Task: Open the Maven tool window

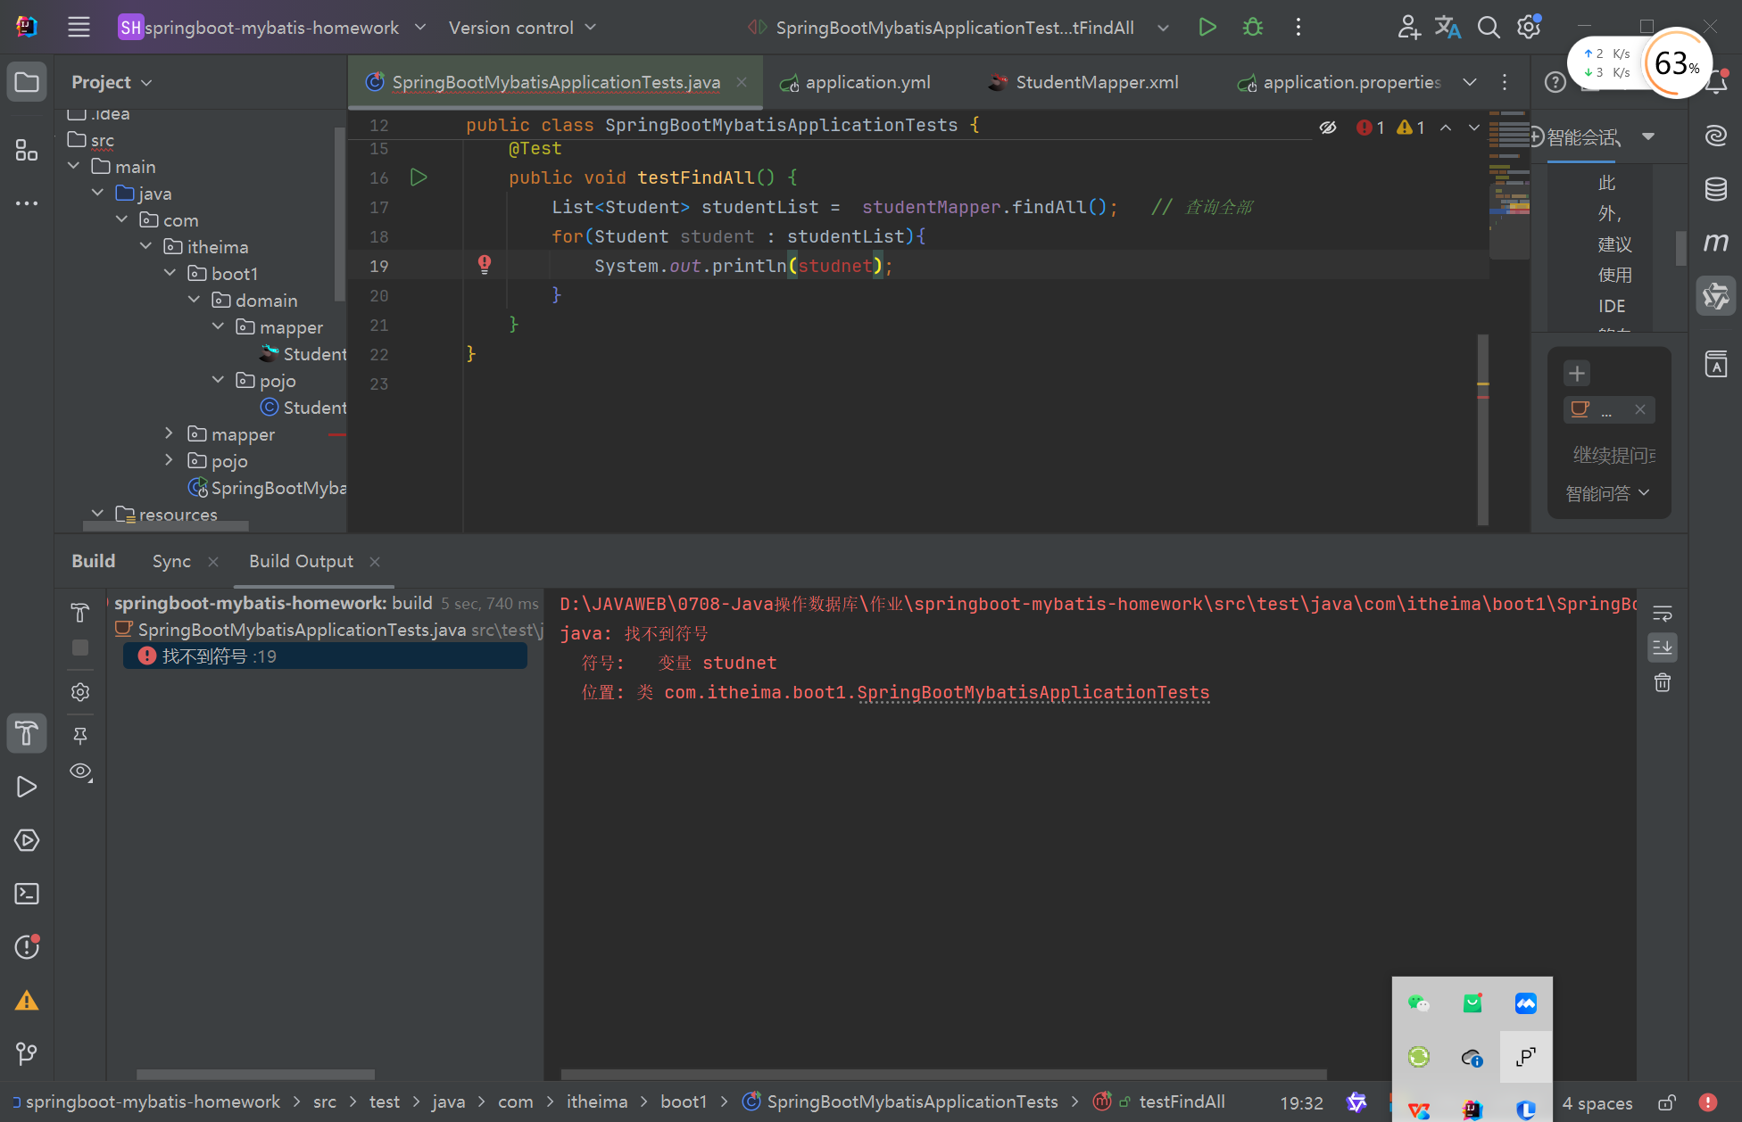Action: 1715,243
